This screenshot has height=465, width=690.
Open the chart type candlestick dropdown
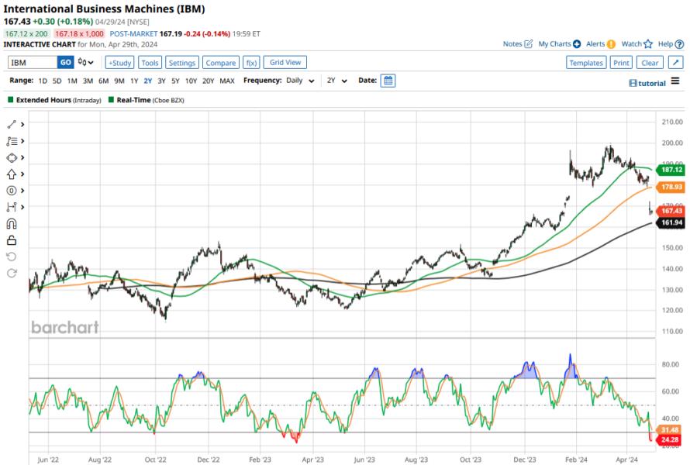85,63
